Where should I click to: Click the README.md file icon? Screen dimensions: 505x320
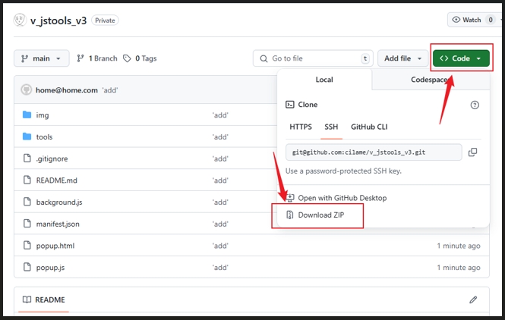point(27,180)
